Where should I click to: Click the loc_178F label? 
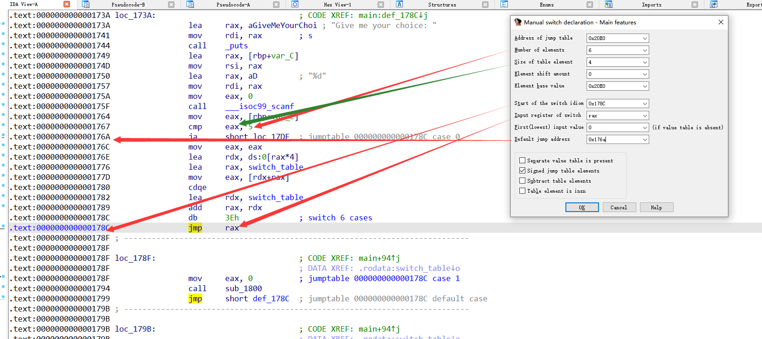[x=135, y=258]
